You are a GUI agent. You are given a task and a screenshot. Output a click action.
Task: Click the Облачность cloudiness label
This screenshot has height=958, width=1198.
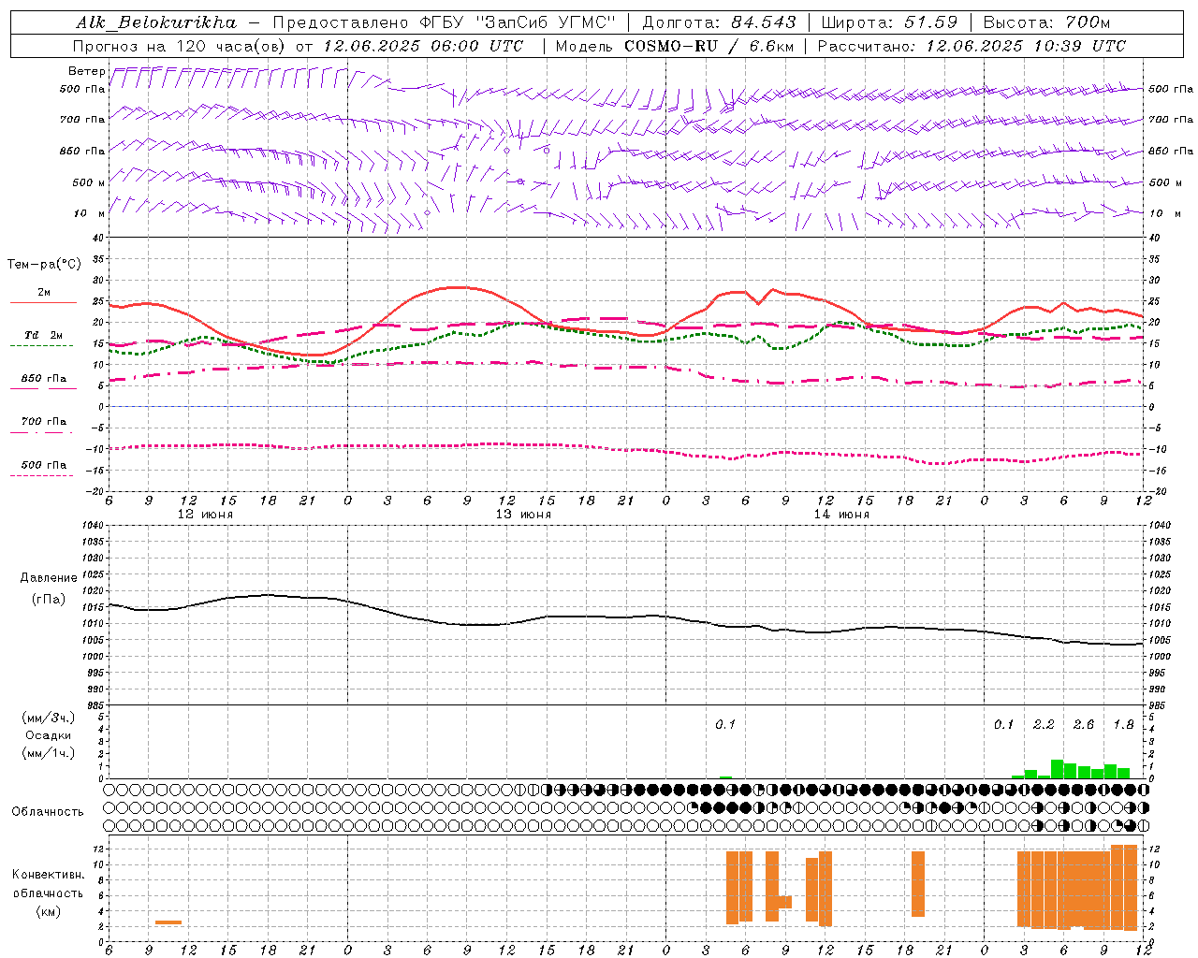(48, 811)
